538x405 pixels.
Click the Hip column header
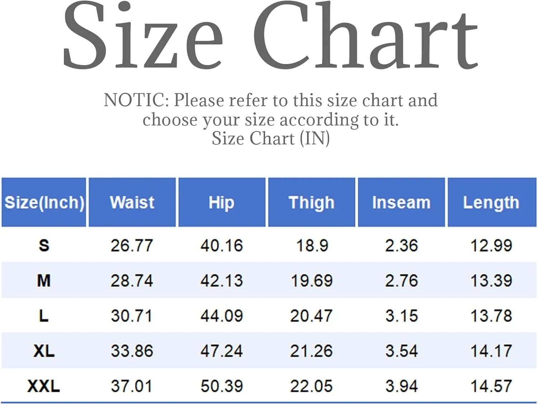pyautogui.click(x=222, y=202)
